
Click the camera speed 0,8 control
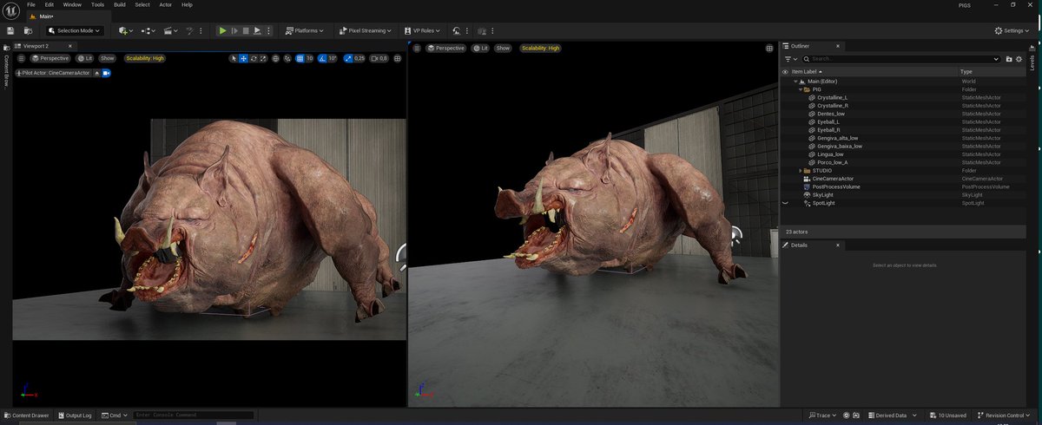[x=379, y=58]
